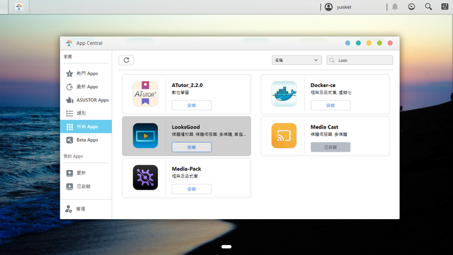Viewport: 453px width, 255px height.
Task: Click the ASUSTOR logo in top bar
Action: (x=19, y=7)
